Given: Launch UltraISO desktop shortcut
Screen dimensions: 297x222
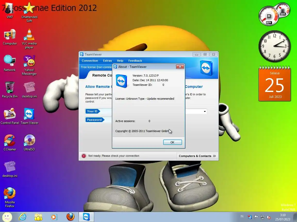Looking at the screenshot, I should (29, 143).
